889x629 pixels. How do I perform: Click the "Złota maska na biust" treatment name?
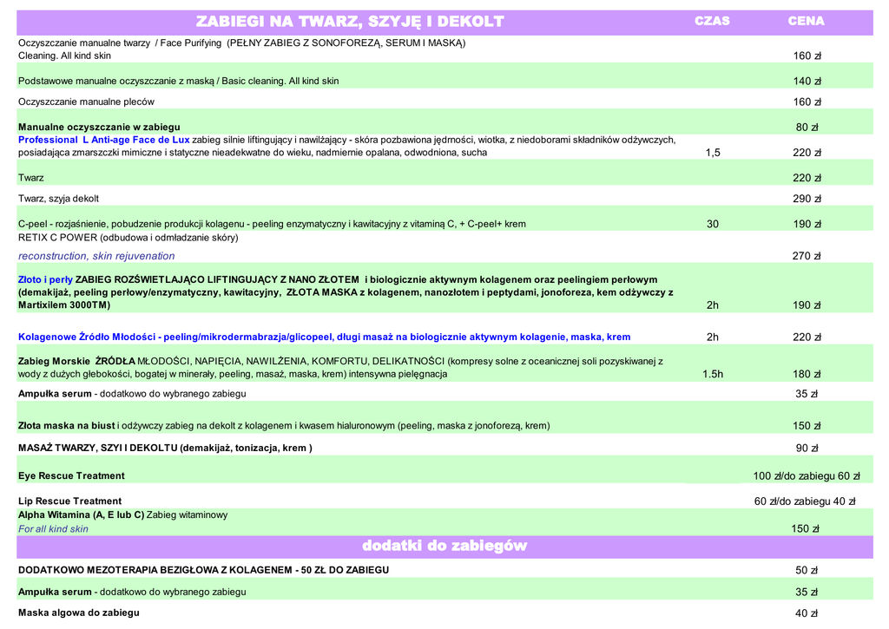[67, 426]
